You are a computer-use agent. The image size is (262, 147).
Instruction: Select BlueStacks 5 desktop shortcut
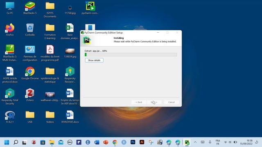(x=30, y=8)
